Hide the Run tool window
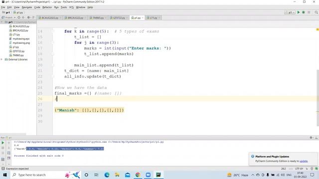This screenshot has width=319, height=179. tap(316, 138)
